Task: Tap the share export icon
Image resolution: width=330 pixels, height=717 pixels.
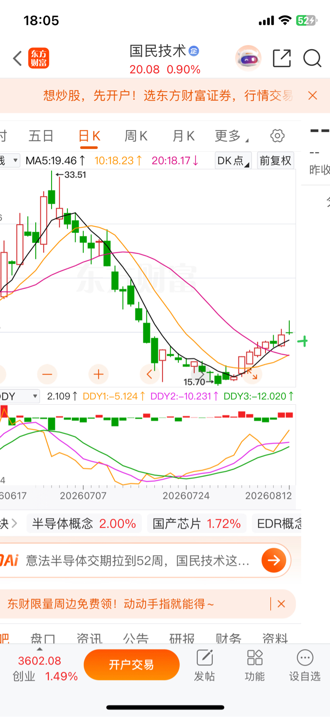Action: click(282, 58)
